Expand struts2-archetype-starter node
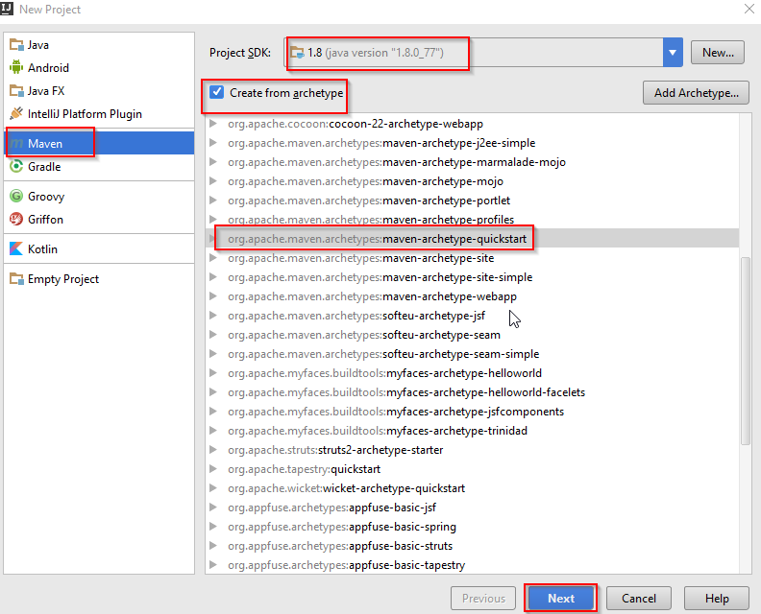The width and height of the screenshot is (761, 614). click(212, 450)
